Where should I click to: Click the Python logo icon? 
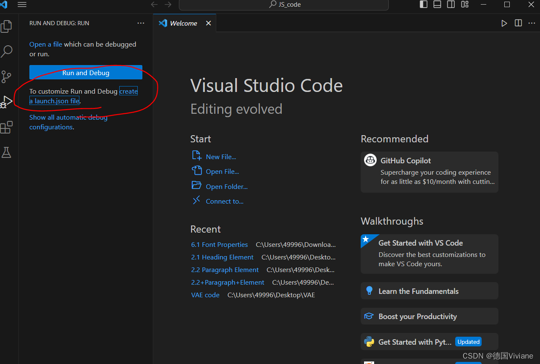[369, 342]
